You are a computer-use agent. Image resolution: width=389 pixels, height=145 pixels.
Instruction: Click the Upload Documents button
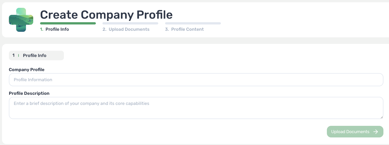[355, 132]
